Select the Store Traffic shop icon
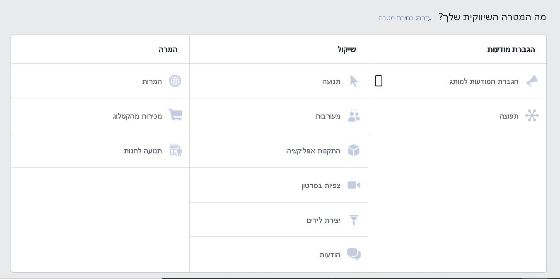 pyautogui.click(x=176, y=150)
